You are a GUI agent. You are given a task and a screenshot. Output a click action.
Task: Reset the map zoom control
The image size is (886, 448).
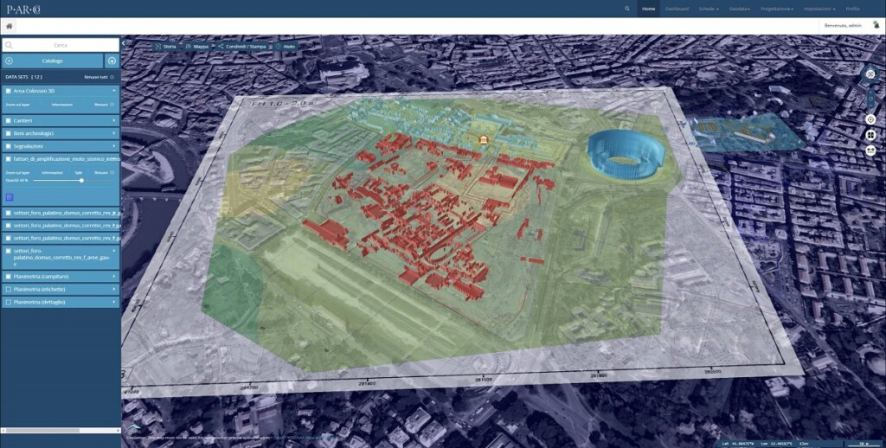click(870, 98)
